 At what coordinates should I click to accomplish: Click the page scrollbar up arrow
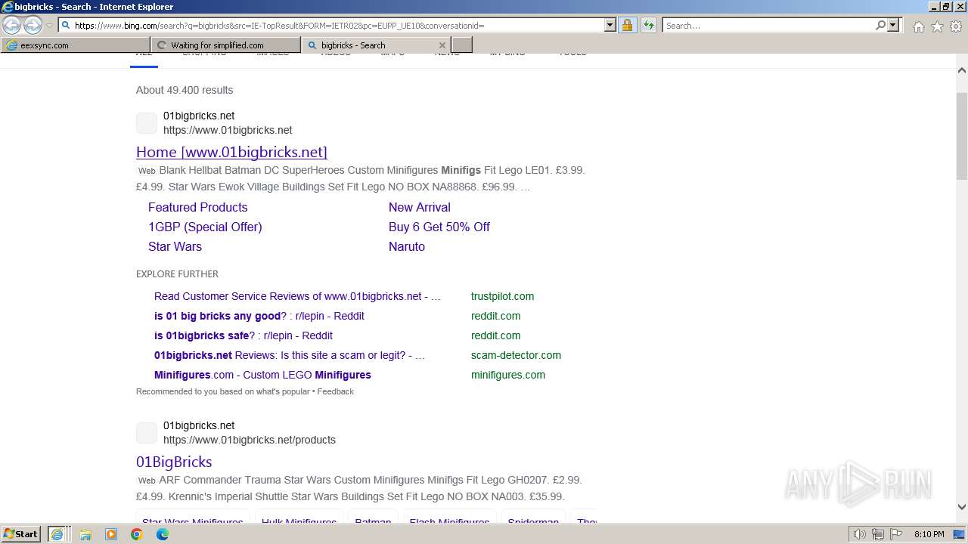coord(962,70)
